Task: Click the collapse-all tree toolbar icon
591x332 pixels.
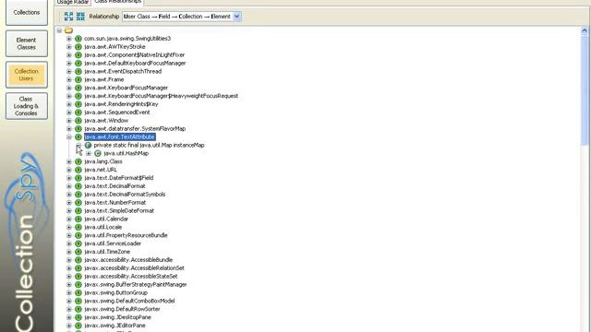Action: (80, 17)
